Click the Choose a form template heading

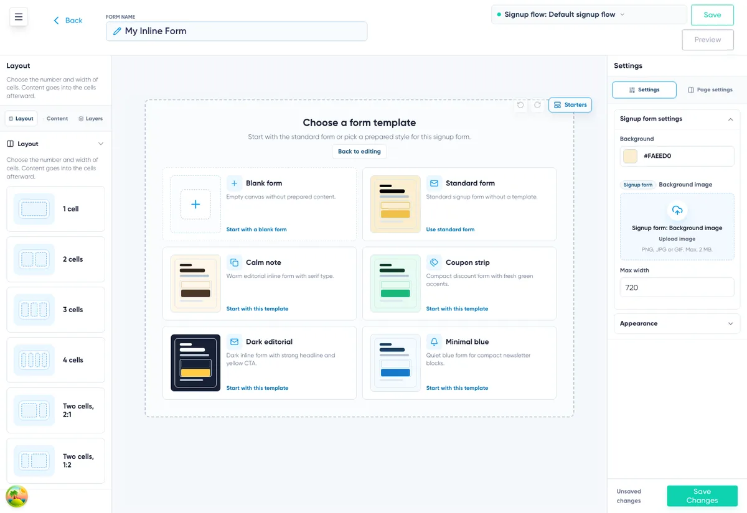359,122
